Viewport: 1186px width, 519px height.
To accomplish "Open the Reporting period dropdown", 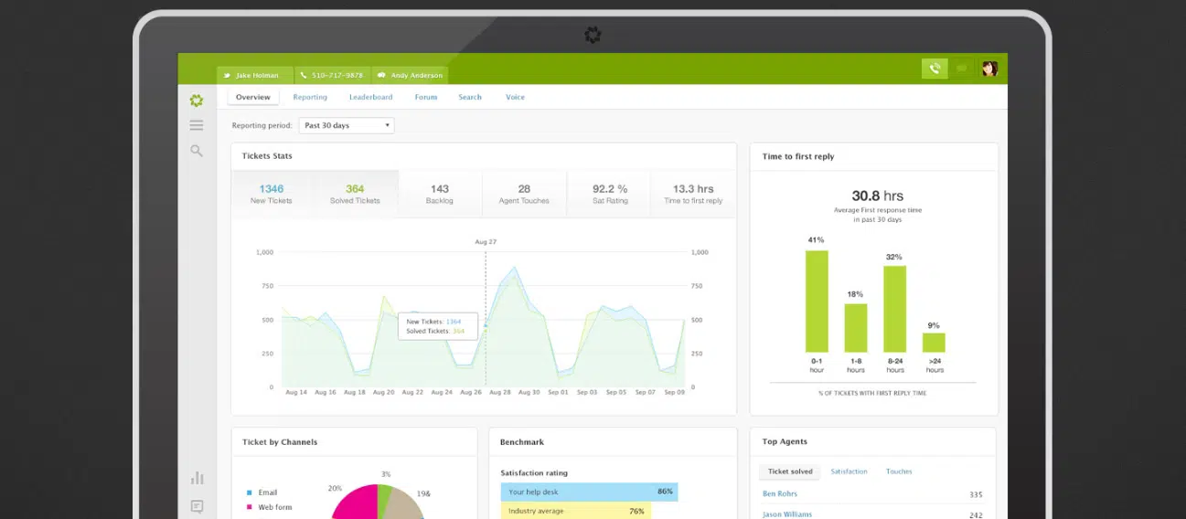I will click(x=347, y=125).
